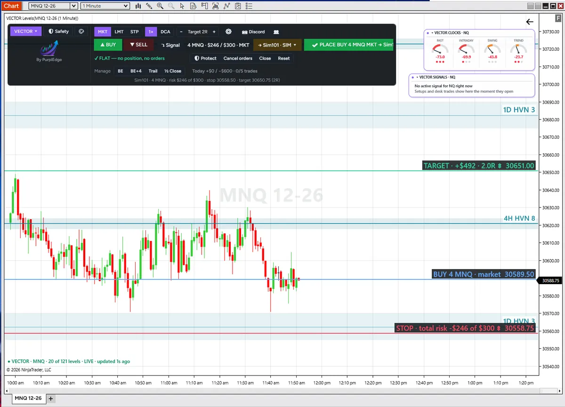Toggle the 1× size multiplier
This screenshot has width=565, height=407.
(151, 32)
